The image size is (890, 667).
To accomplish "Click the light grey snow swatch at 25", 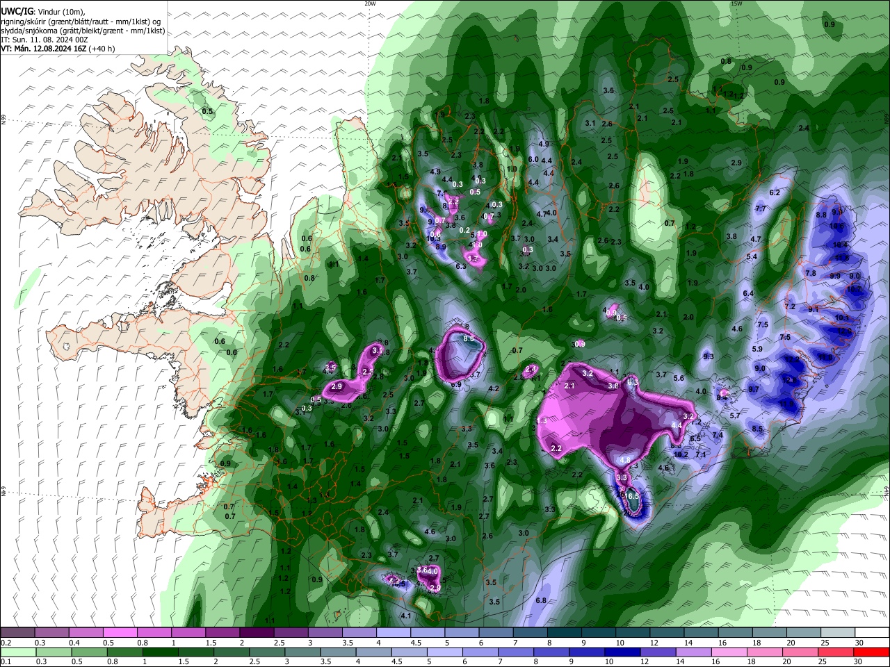I will pos(837,632).
